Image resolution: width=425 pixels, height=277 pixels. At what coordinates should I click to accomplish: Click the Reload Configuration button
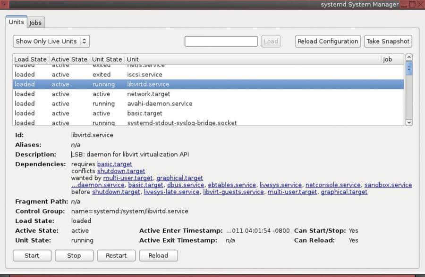(328, 41)
